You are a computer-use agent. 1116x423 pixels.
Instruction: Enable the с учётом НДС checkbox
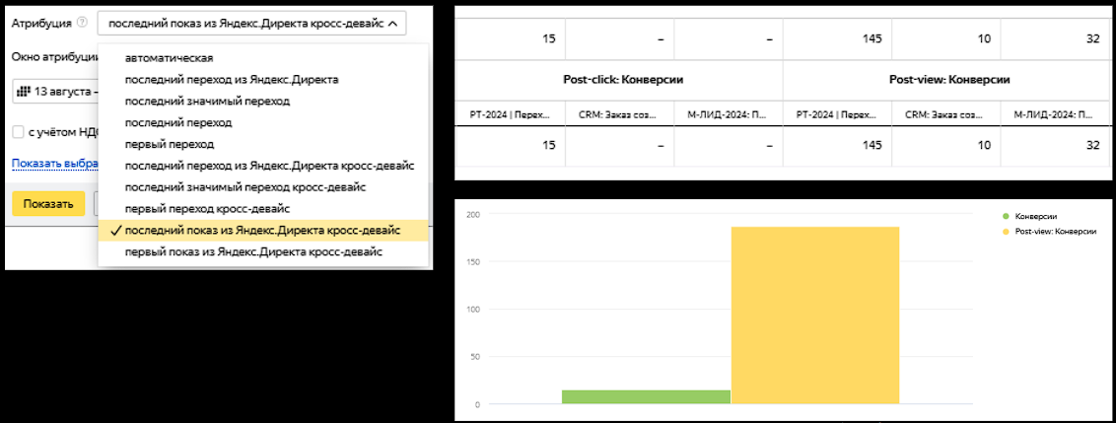19,131
